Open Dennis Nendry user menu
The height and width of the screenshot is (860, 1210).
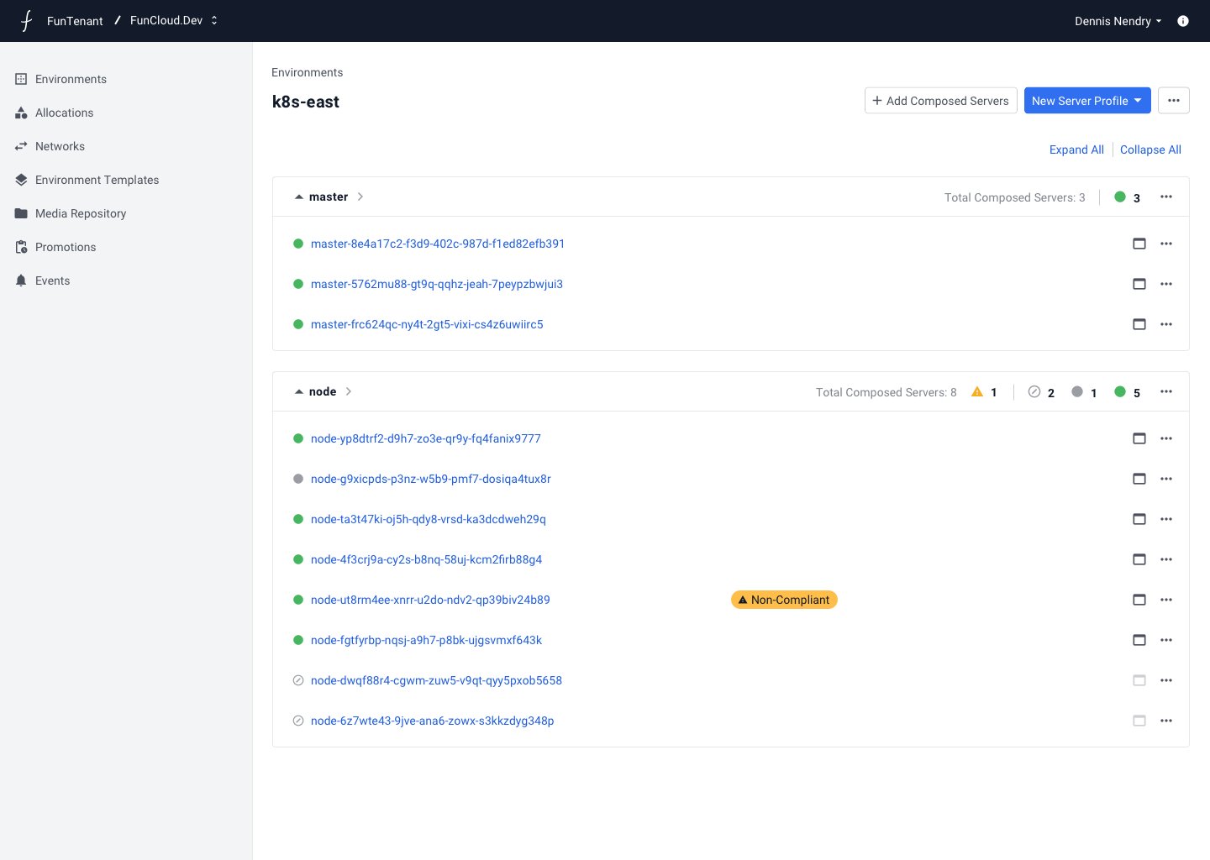[x=1118, y=21]
